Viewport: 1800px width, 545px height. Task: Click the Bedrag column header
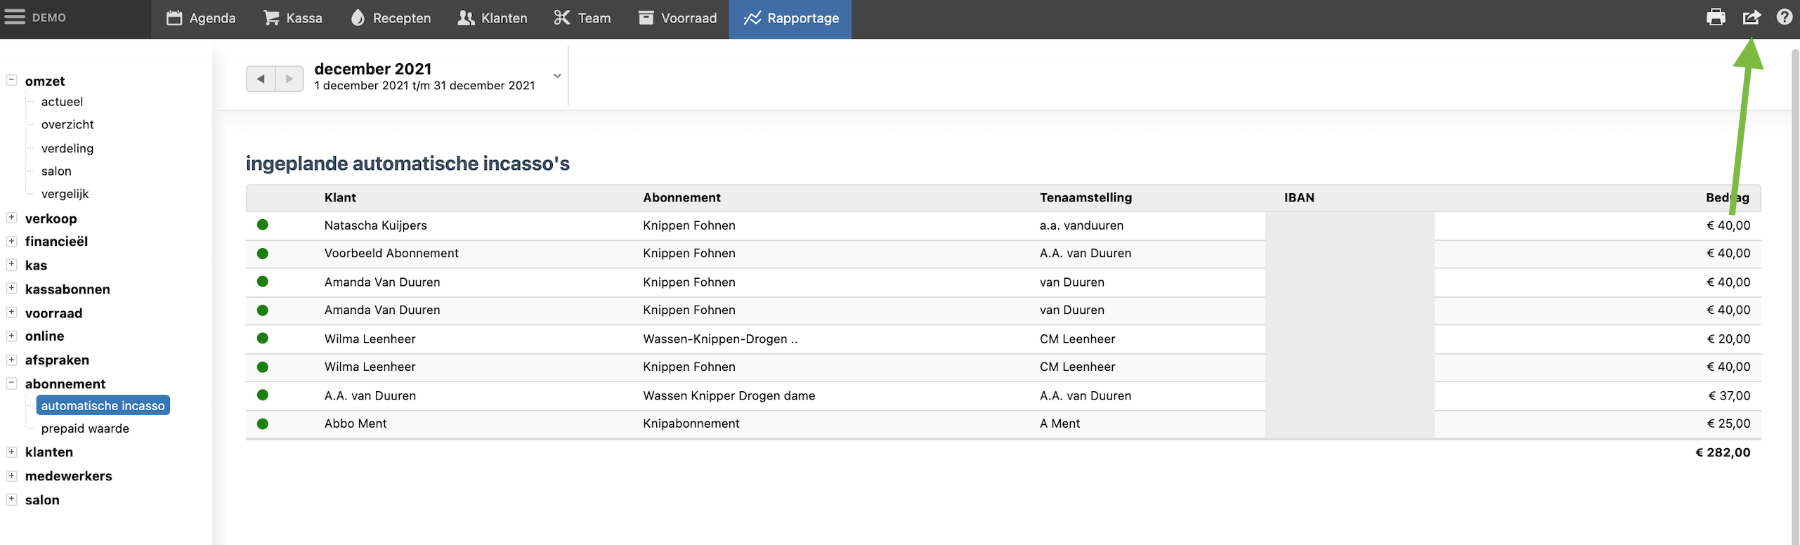pos(1726,197)
